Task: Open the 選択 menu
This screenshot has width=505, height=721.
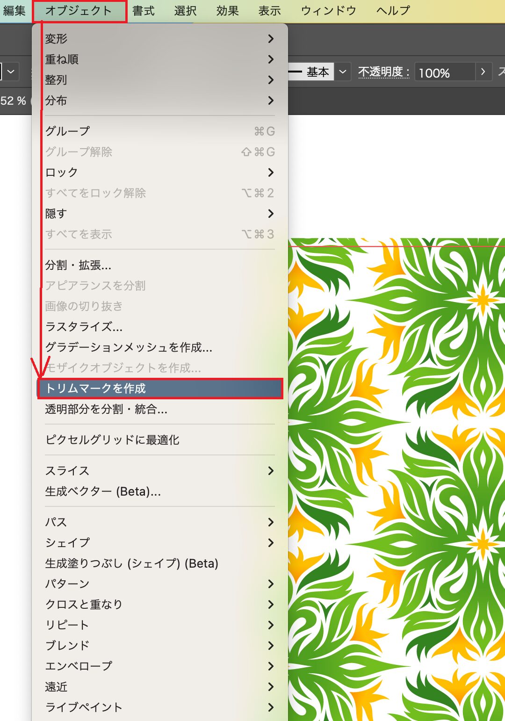Action: (185, 11)
